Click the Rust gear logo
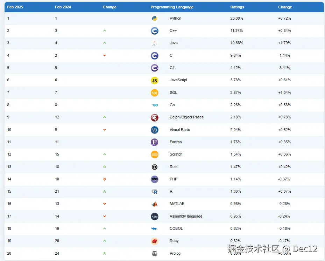Image resolution: width=325 pixels, height=261 pixels. pyautogui.click(x=154, y=167)
